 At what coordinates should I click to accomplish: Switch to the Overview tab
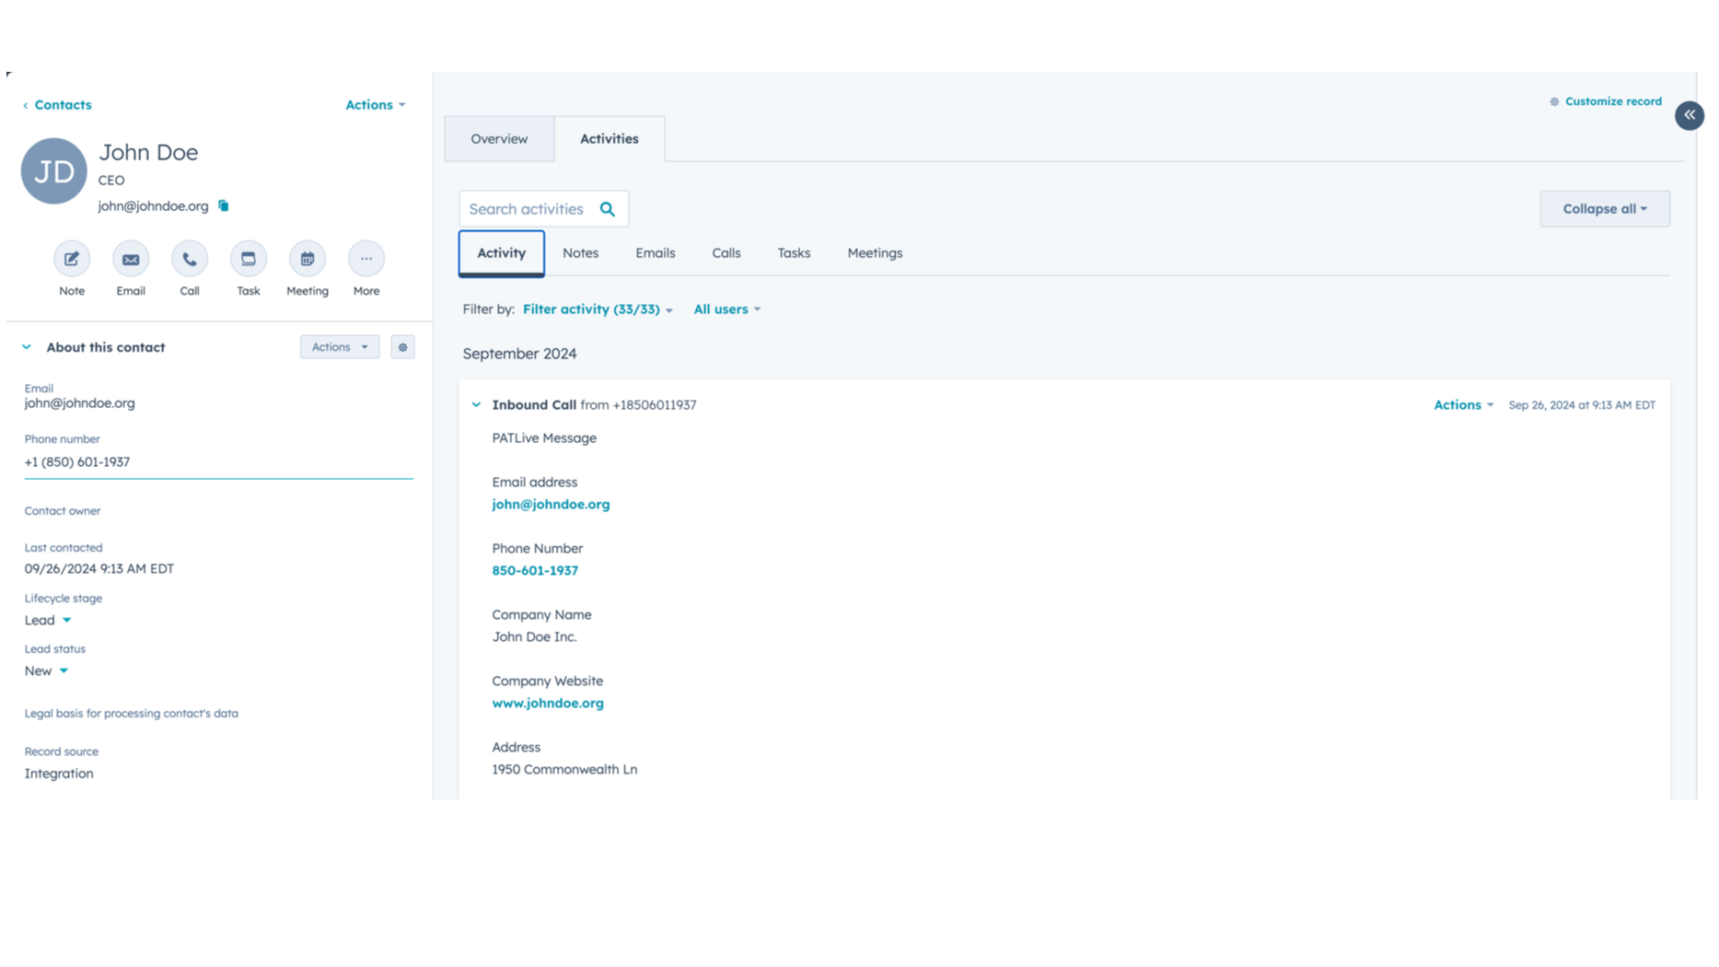coord(499,139)
